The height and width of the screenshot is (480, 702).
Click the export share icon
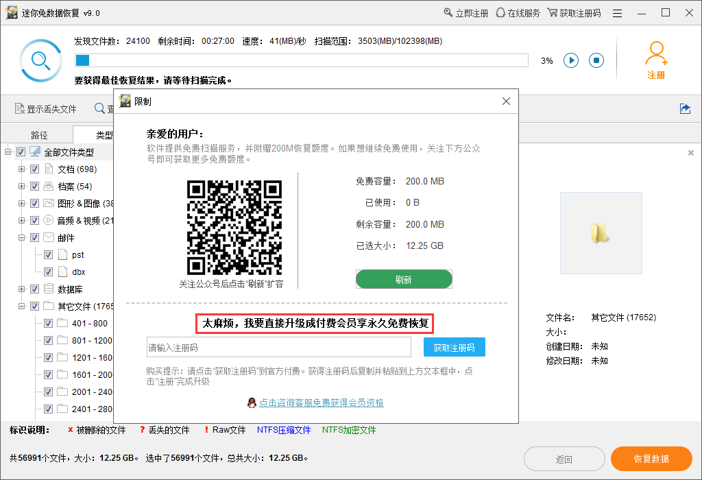click(685, 108)
